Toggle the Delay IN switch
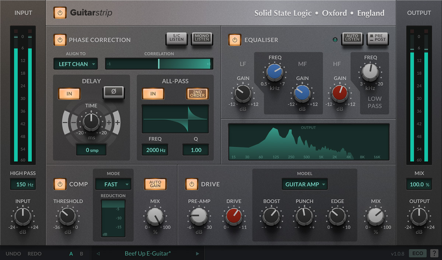This screenshot has width=442, height=260. (x=69, y=94)
